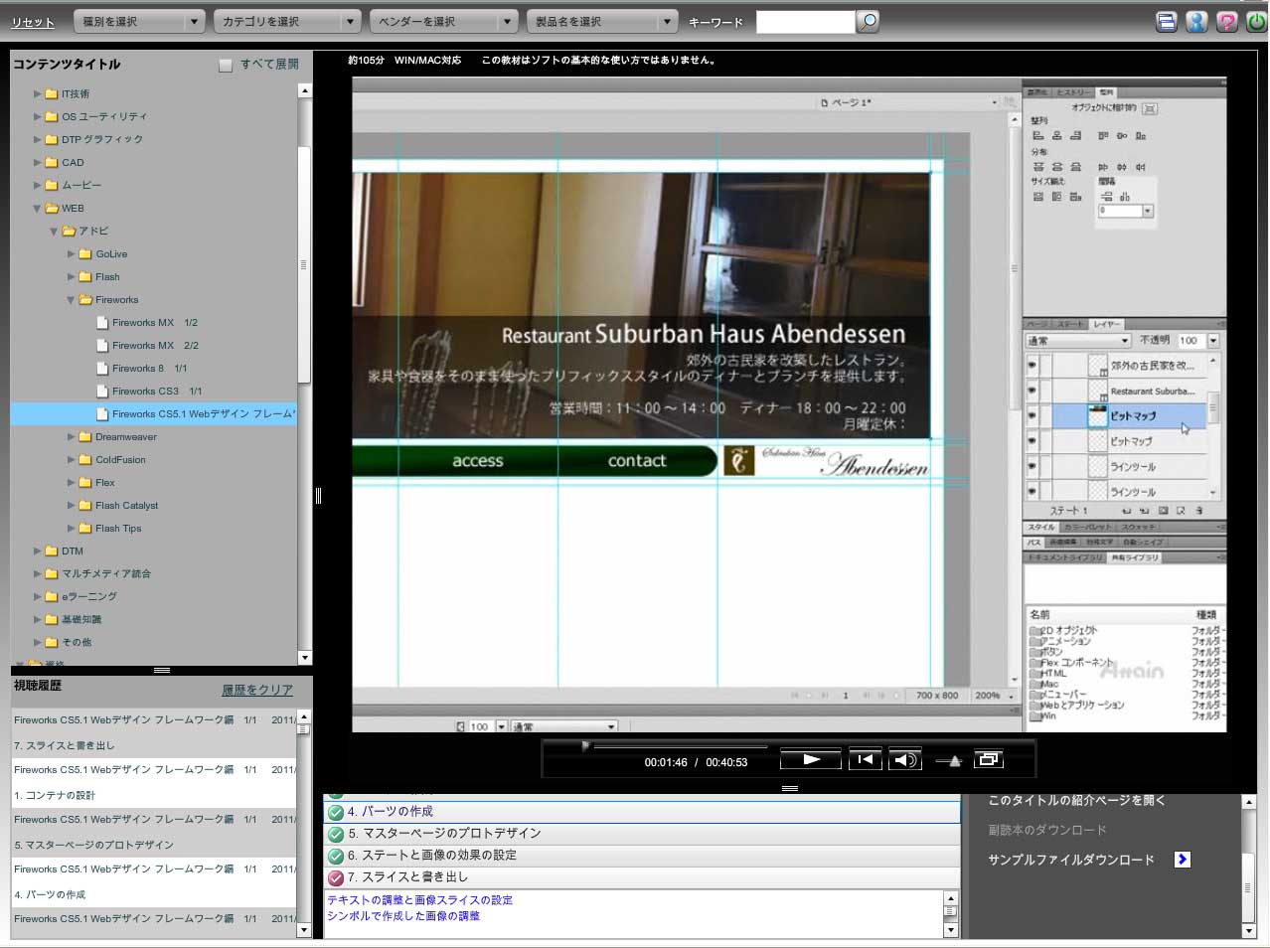Mute the video with the speaker icon
This screenshot has height=948, width=1270.
904,760
